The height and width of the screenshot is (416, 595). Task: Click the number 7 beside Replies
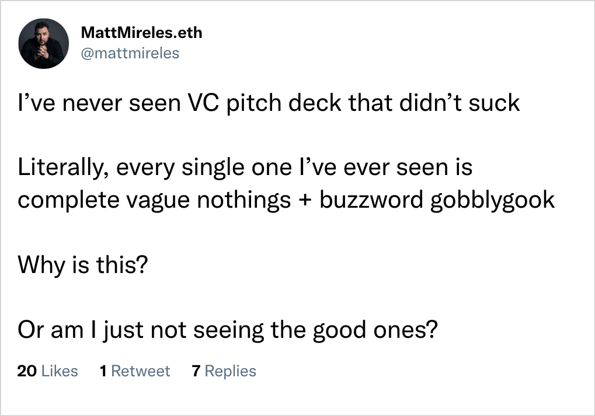(x=196, y=371)
